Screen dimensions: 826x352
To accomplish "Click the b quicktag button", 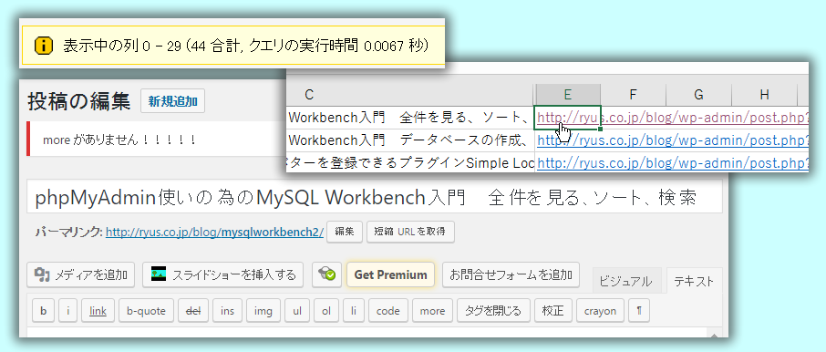I will tap(43, 311).
